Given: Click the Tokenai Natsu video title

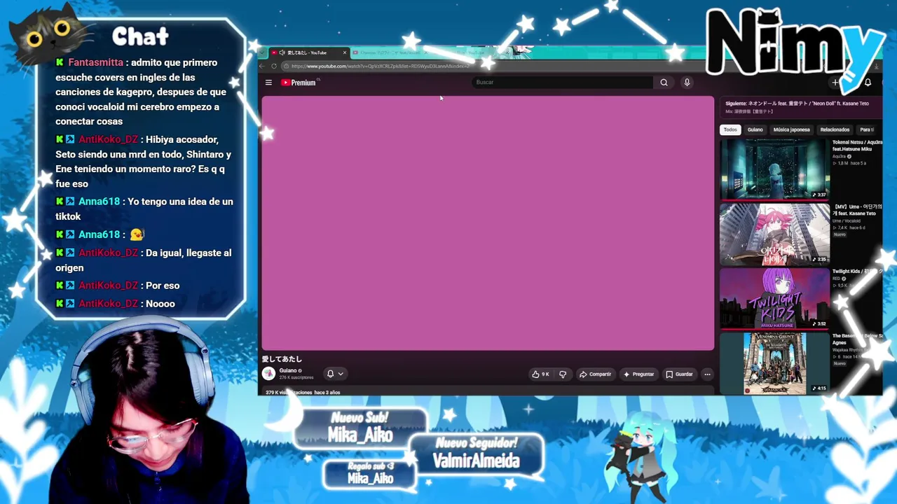Looking at the screenshot, I should coord(857,145).
